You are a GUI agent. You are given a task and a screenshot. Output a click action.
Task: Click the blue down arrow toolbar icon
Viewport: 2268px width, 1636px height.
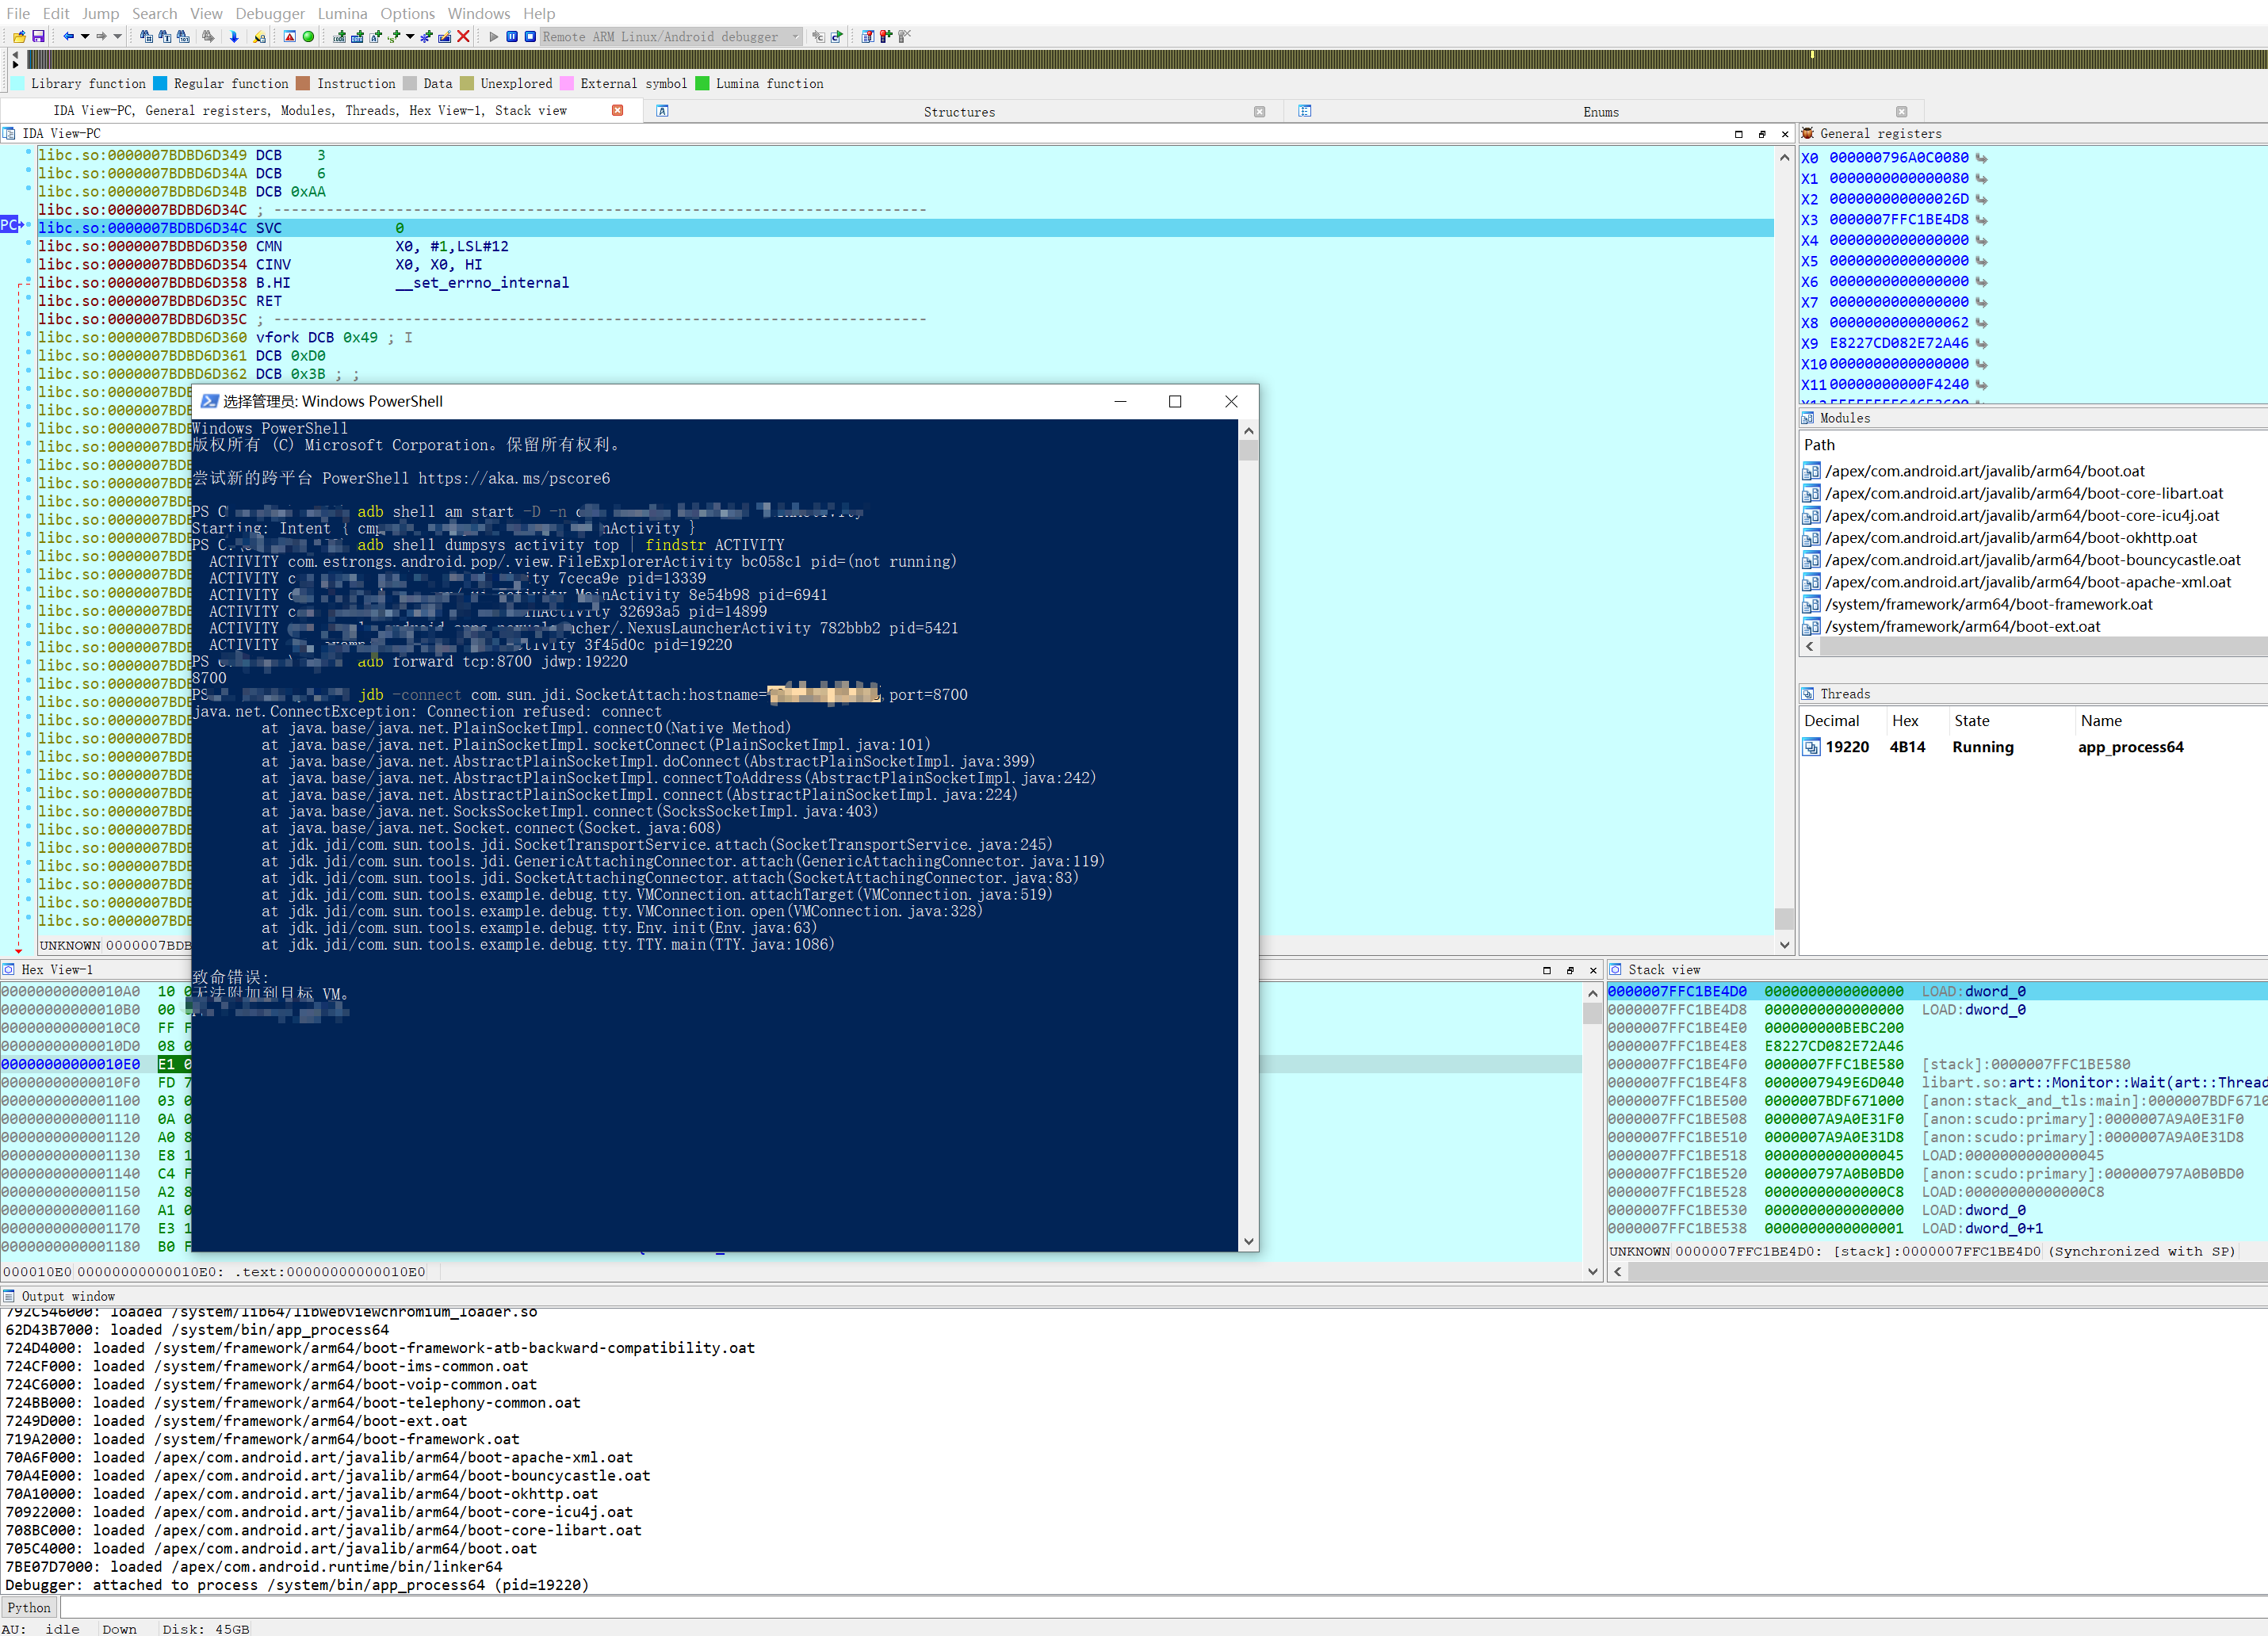pos(234,37)
